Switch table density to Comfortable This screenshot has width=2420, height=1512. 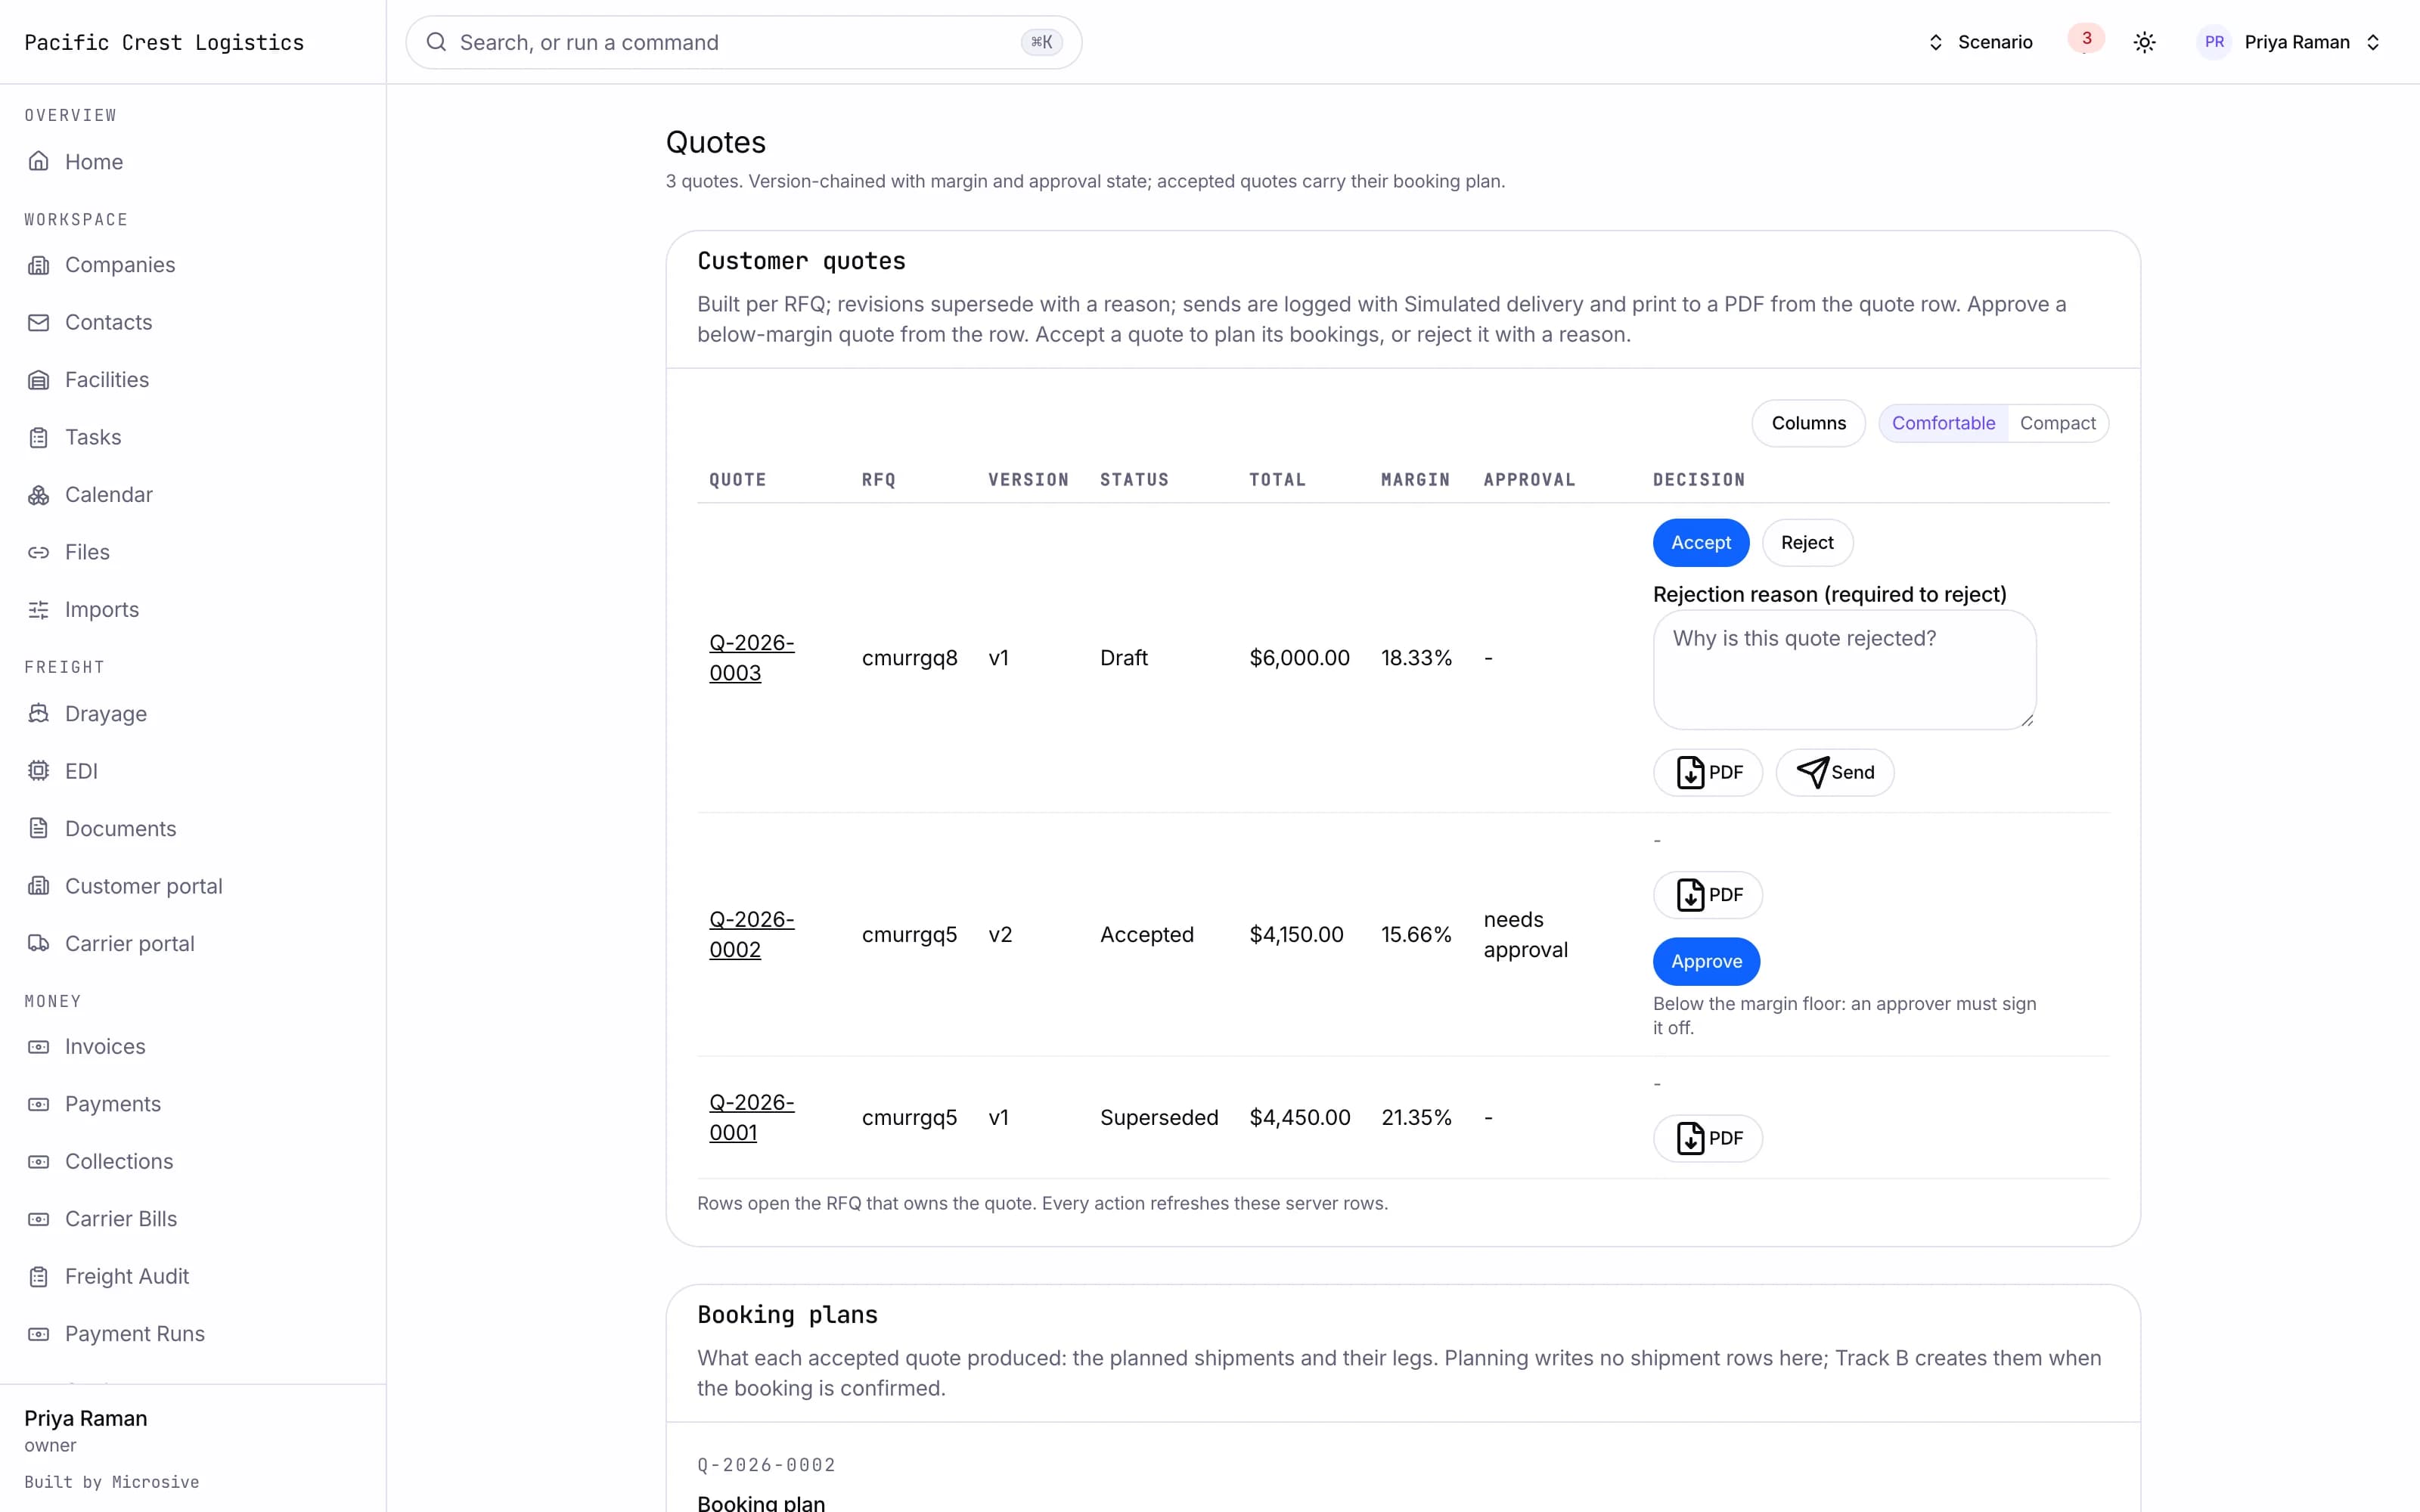point(1943,423)
